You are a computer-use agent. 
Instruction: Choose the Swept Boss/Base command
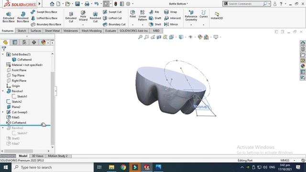pyautogui.click(x=44, y=12)
